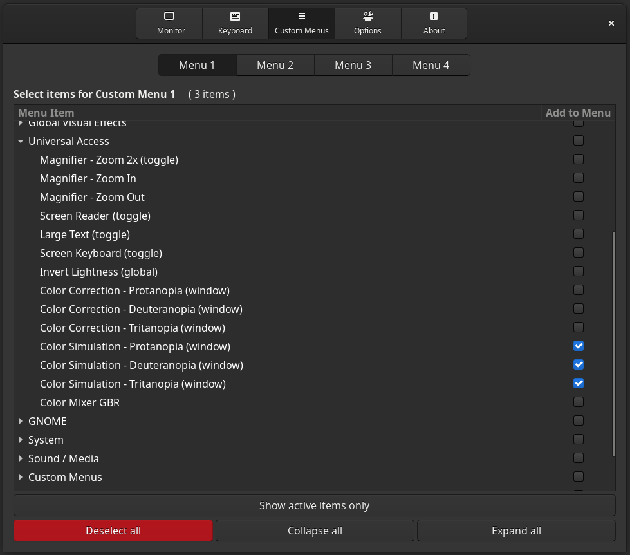Select the Magnifier - Zoom In row text

88,178
